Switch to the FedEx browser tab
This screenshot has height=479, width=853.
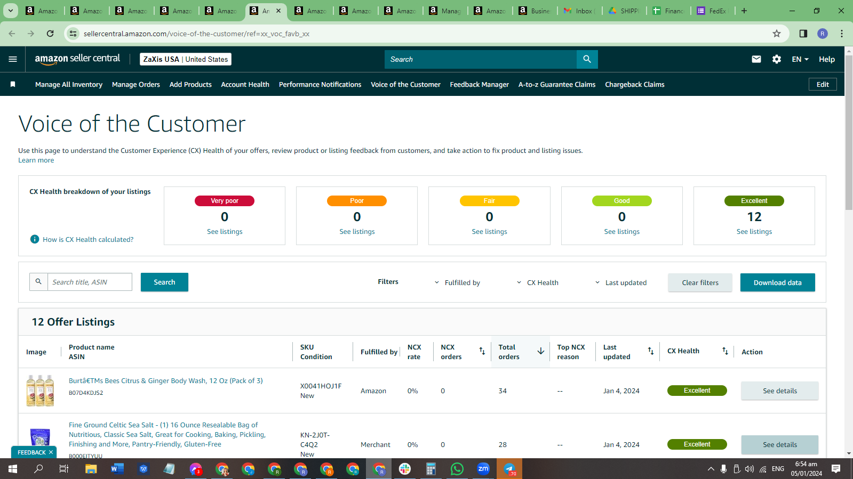click(714, 11)
